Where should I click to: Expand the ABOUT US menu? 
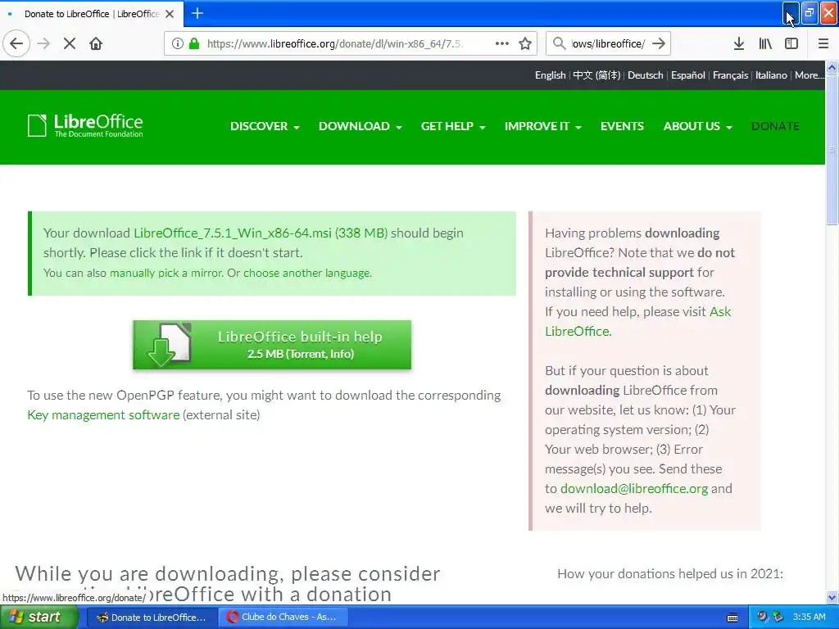pyautogui.click(x=697, y=126)
